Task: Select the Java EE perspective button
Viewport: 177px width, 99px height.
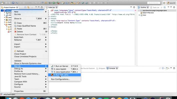Action: pyautogui.click(x=171, y=3)
